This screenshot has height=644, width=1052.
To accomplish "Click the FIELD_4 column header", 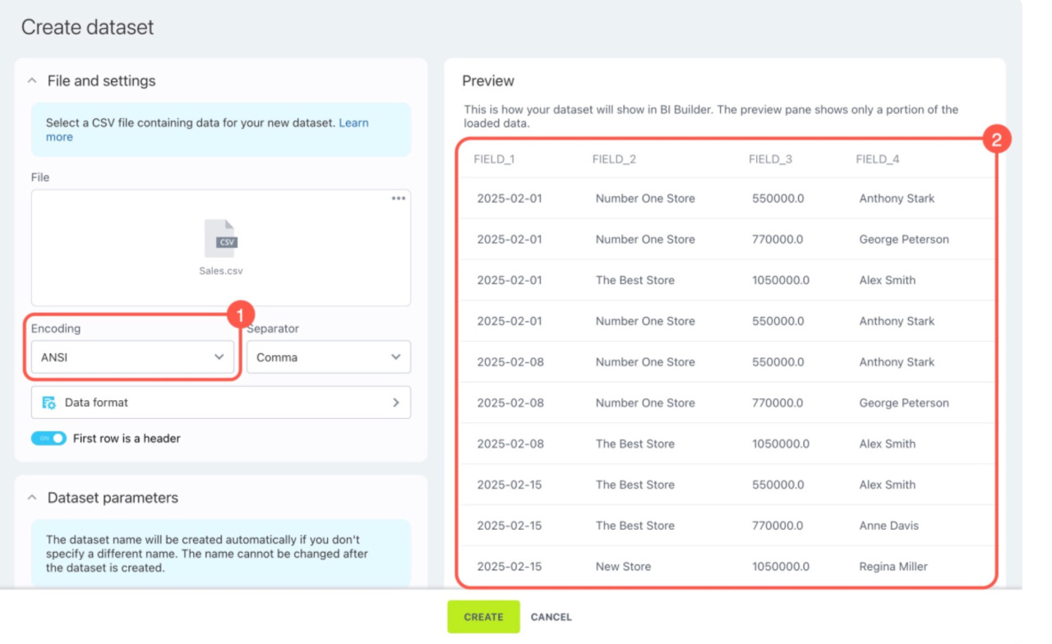I will tap(877, 159).
